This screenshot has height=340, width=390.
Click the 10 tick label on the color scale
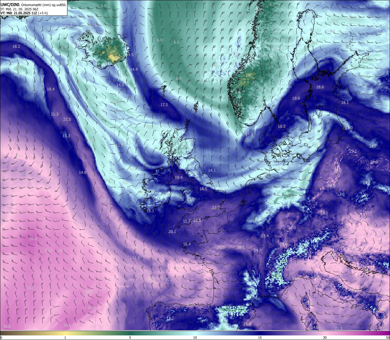coord(195,338)
